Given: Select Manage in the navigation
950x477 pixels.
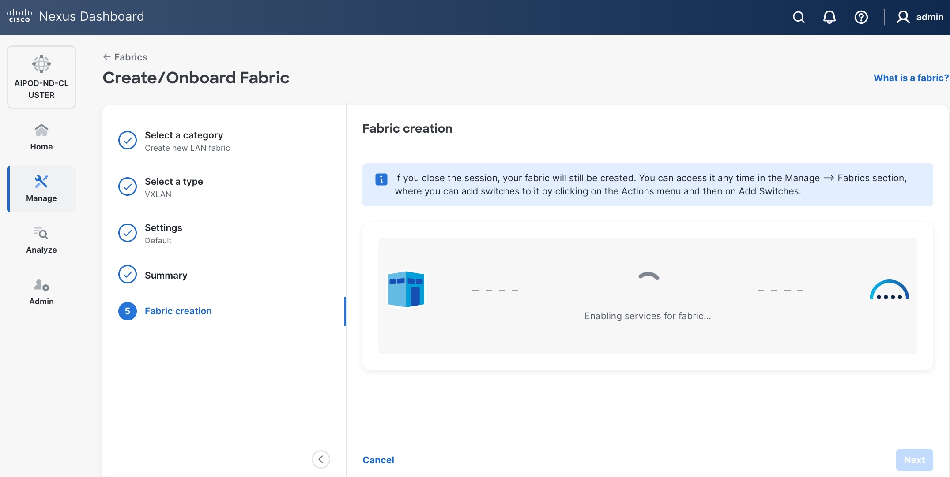Looking at the screenshot, I should [41, 189].
